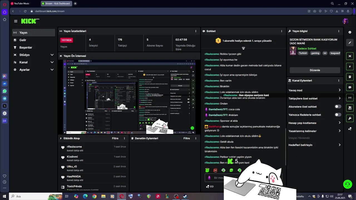
Task: Open Chrome from the taskbar
Action: point(94,196)
